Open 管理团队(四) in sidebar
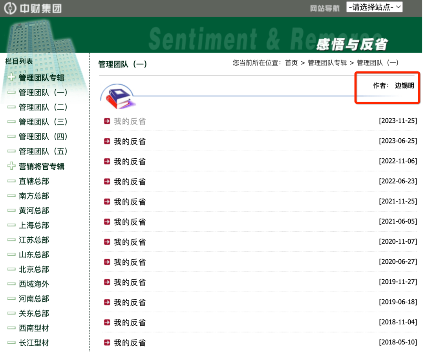The width and height of the screenshot is (424, 352). [43, 137]
